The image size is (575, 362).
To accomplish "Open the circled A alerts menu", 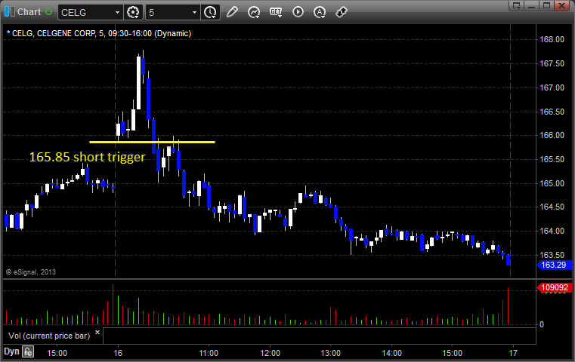I will [x=320, y=12].
